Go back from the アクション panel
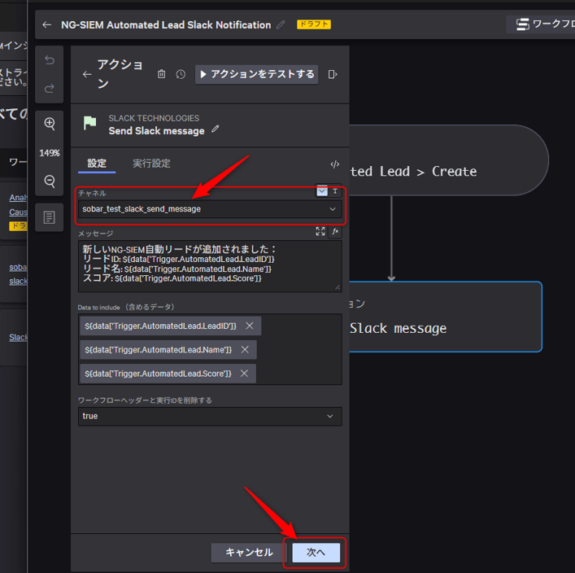The height and width of the screenshot is (573, 575). (87, 75)
